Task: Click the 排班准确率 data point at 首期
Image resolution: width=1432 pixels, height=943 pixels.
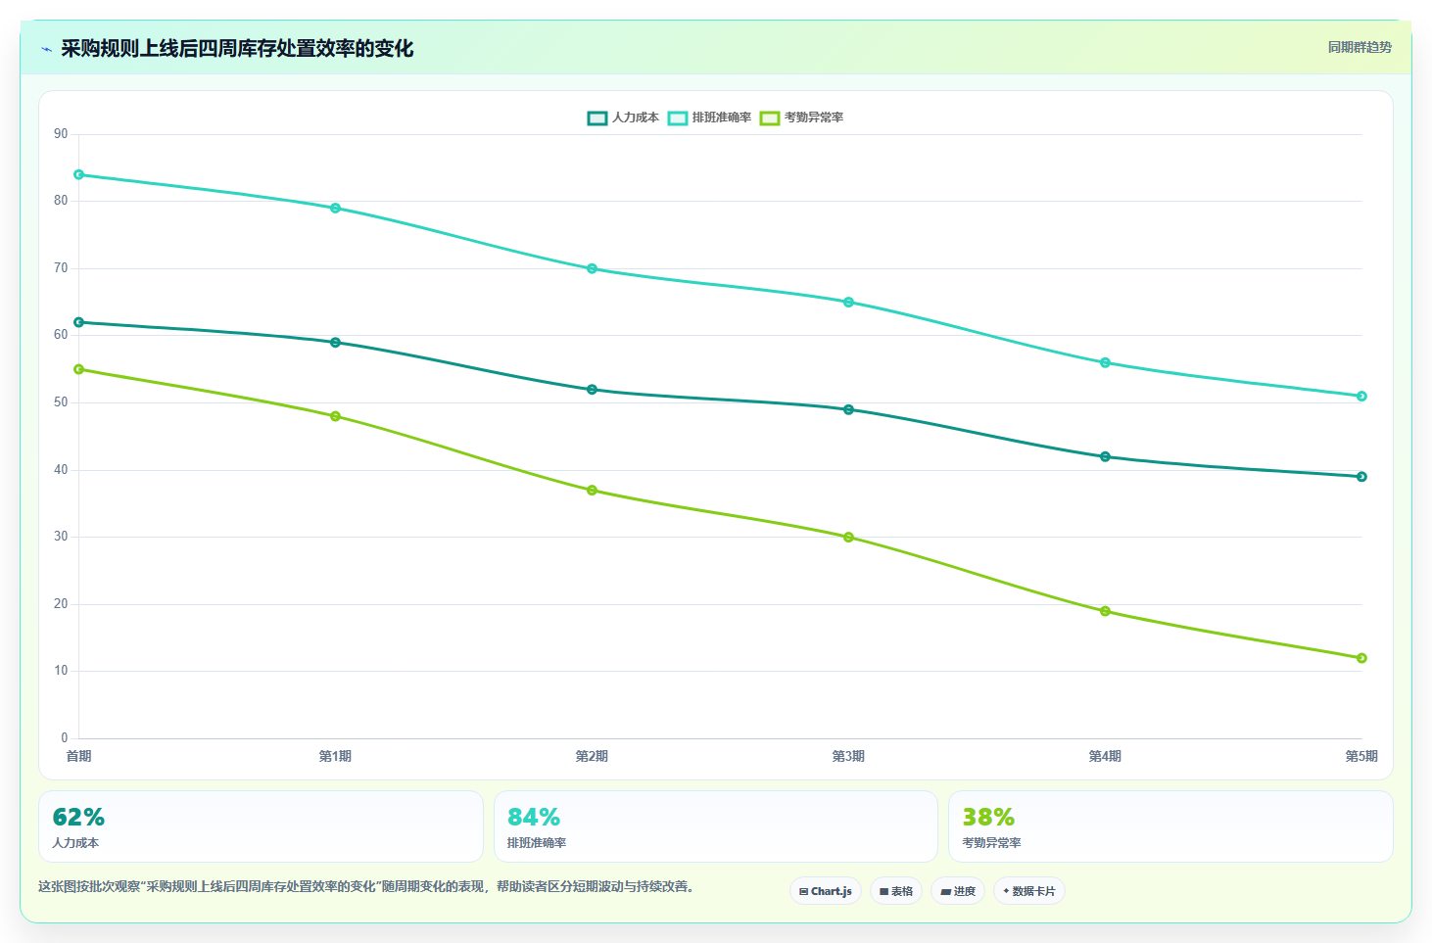Action: click(79, 174)
